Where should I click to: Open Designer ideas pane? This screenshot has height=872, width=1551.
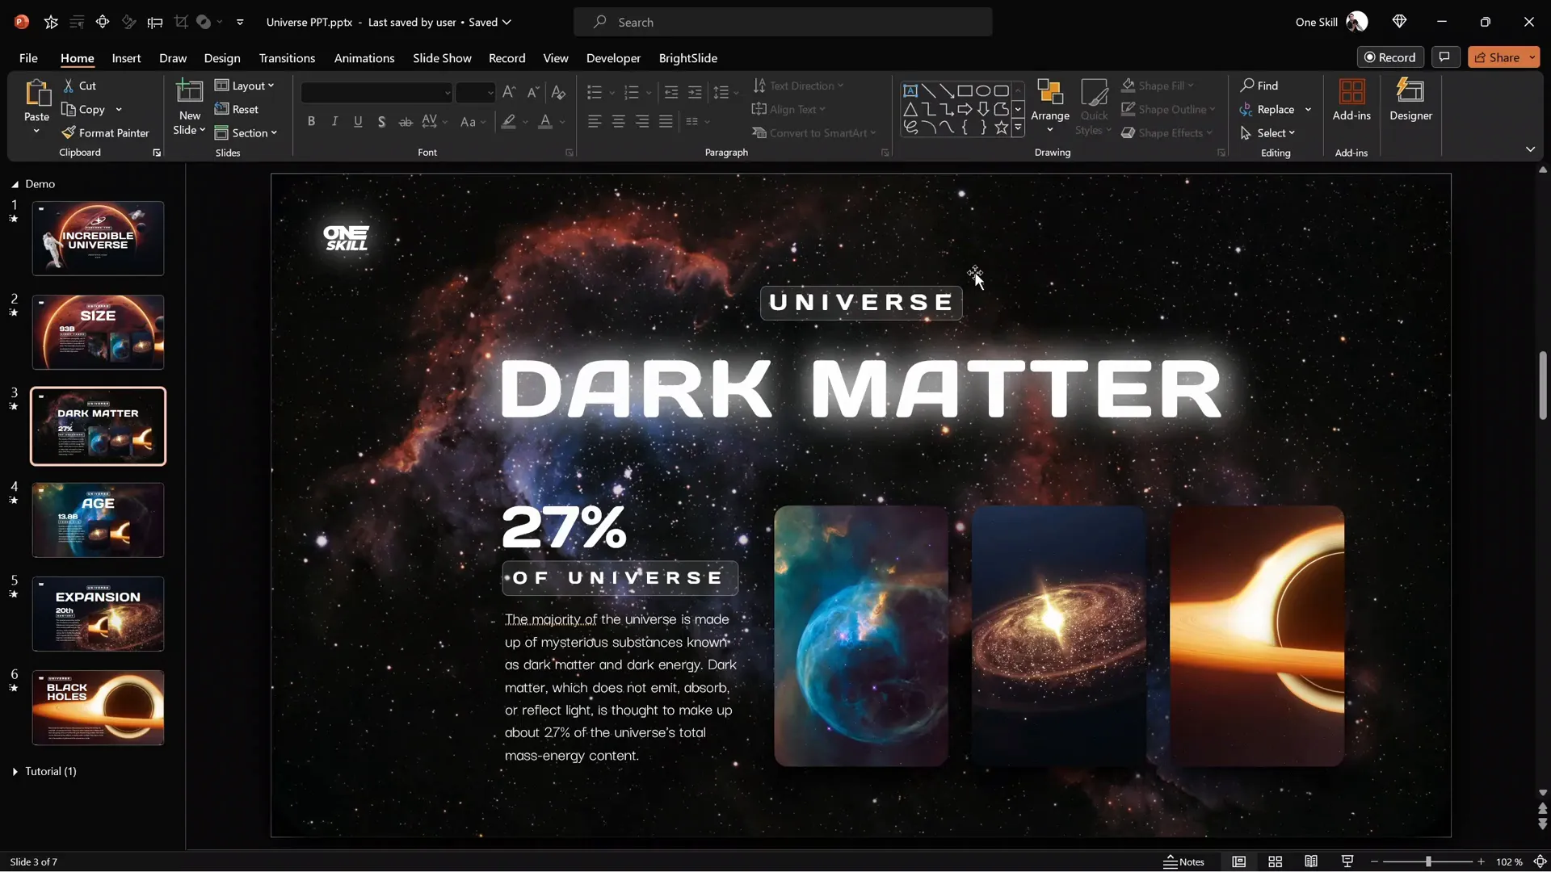[1410, 100]
